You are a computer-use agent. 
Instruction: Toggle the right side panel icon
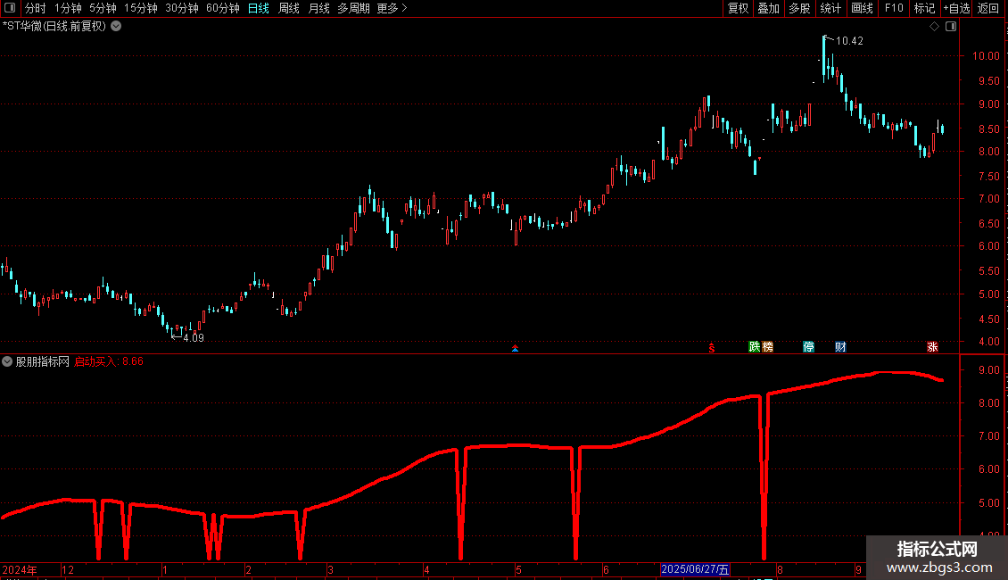point(951,27)
